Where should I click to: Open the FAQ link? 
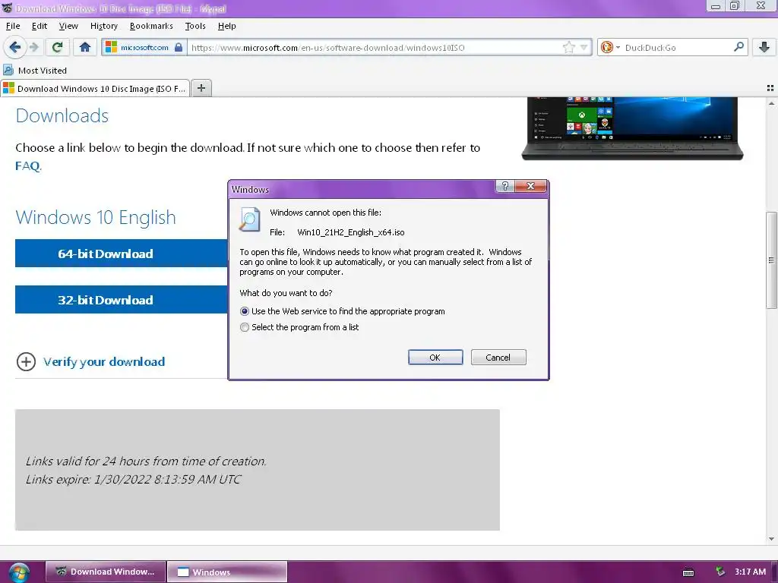click(x=28, y=165)
